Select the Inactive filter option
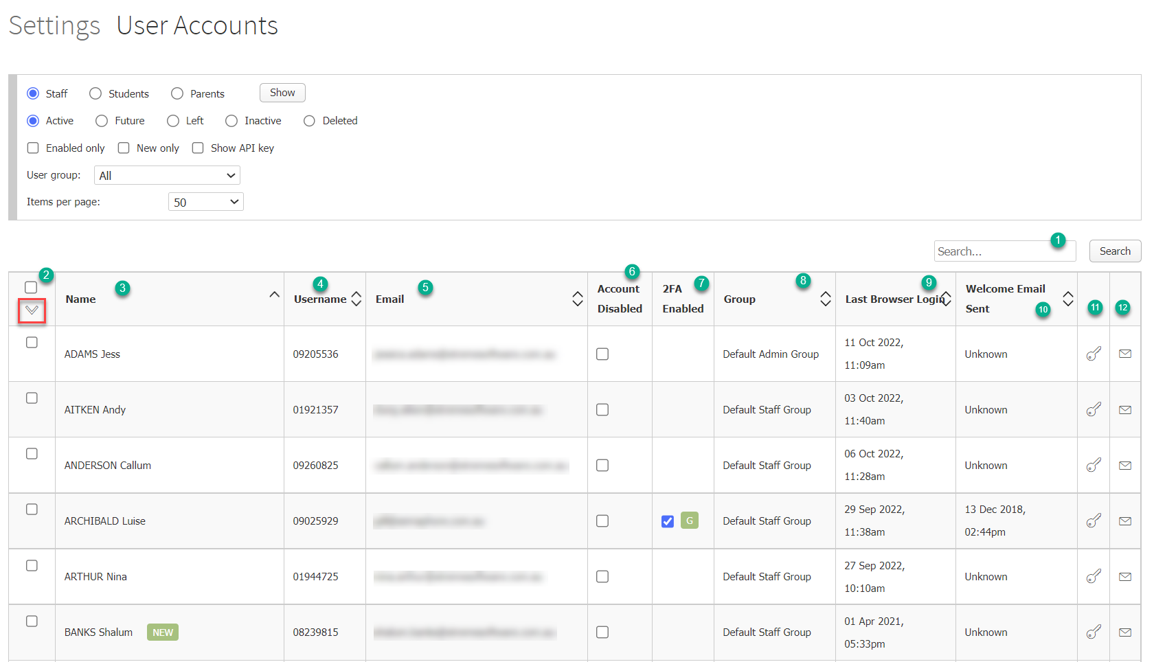The width and height of the screenshot is (1154, 662). (x=231, y=121)
